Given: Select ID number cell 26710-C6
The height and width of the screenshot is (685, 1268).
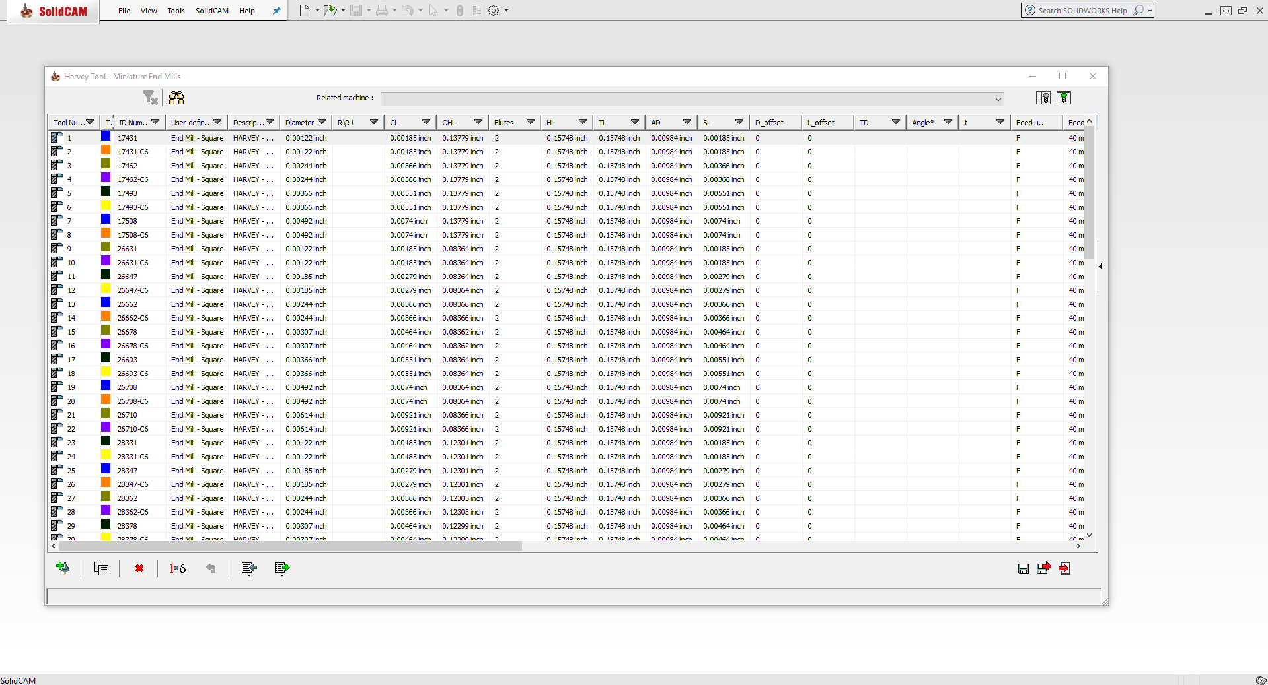Looking at the screenshot, I should pyautogui.click(x=139, y=429).
